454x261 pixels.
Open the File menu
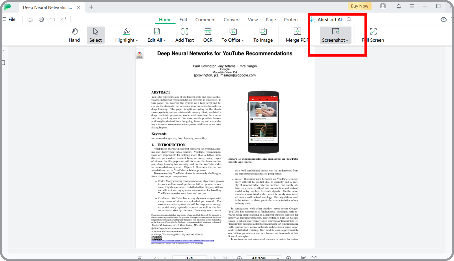pyautogui.click(x=9, y=19)
